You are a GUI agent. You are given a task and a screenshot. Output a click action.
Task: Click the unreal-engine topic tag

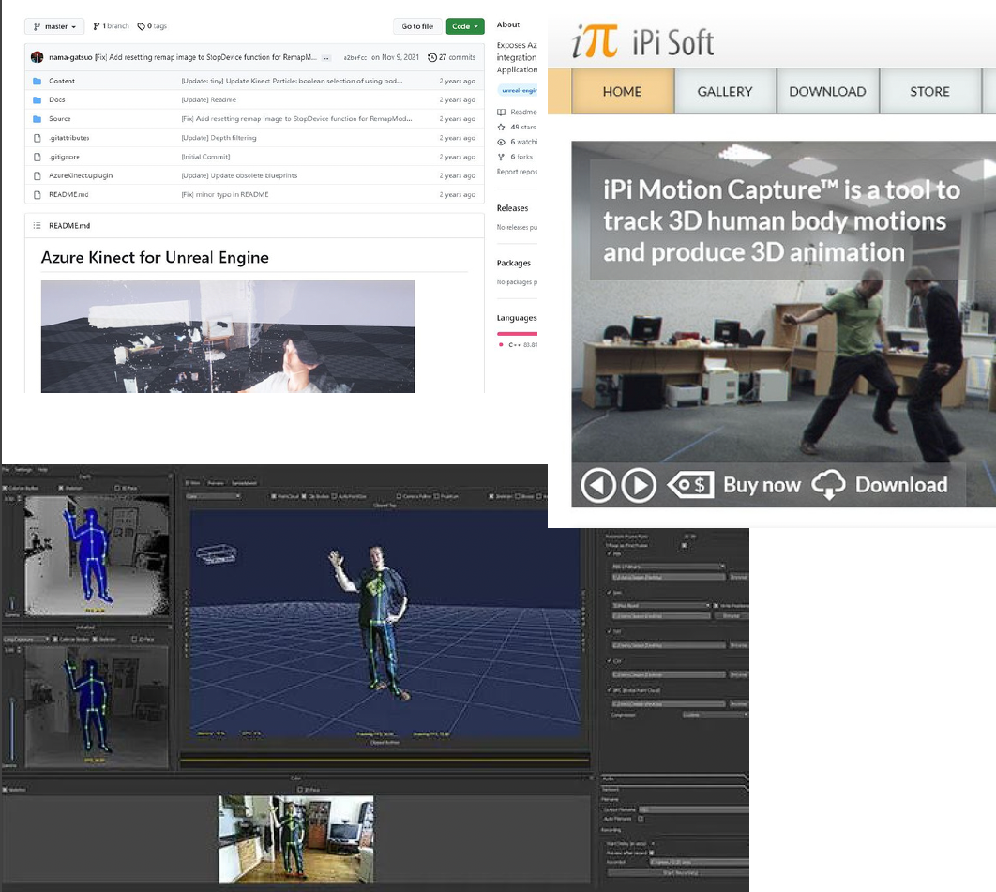click(x=518, y=90)
